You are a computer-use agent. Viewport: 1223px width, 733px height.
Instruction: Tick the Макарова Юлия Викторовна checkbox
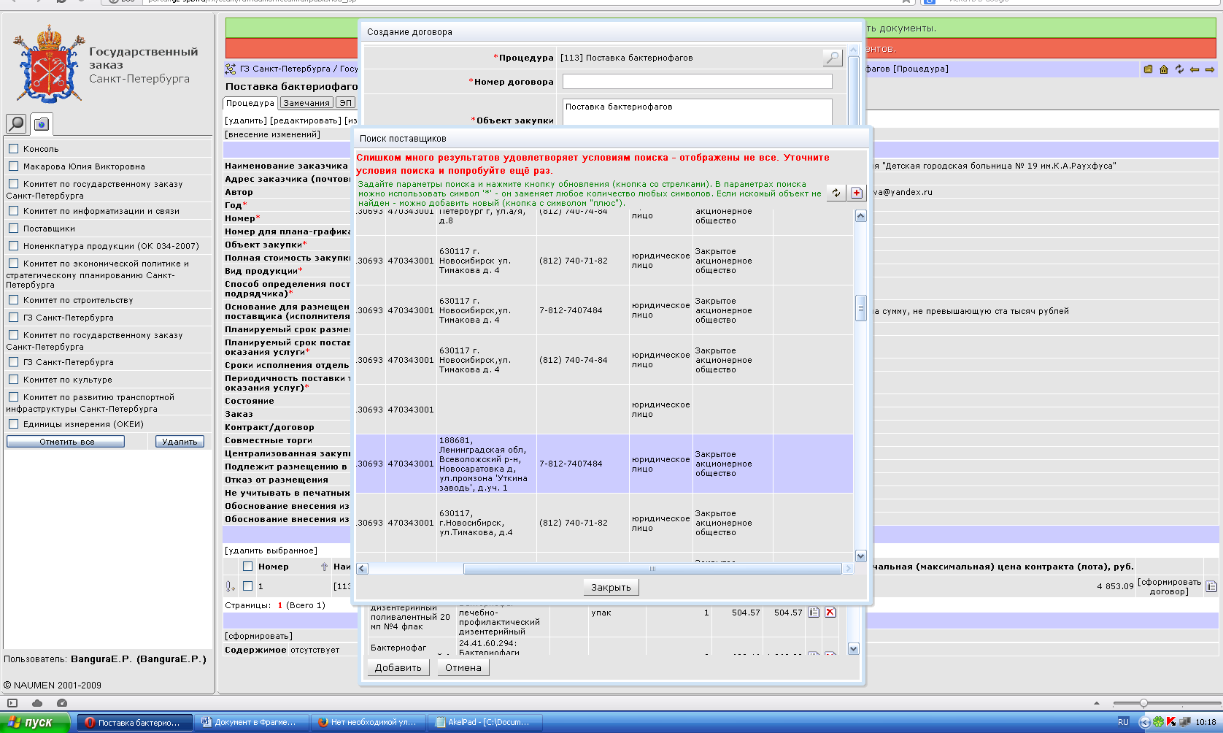tap(13, 166)
